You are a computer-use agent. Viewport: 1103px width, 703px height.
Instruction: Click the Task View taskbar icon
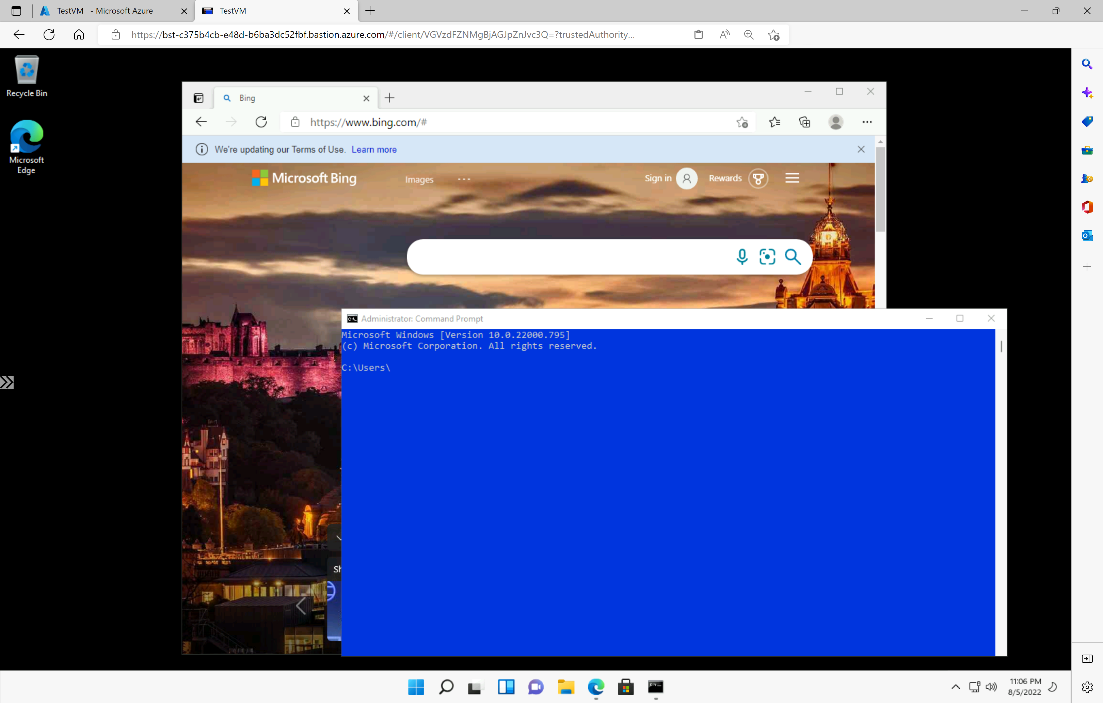tap(476, 687)
